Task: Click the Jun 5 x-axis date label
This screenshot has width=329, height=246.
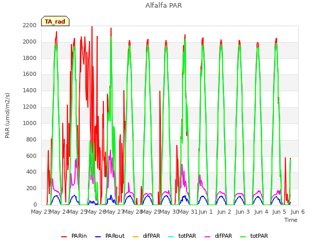Action: [x=279, y=212]
